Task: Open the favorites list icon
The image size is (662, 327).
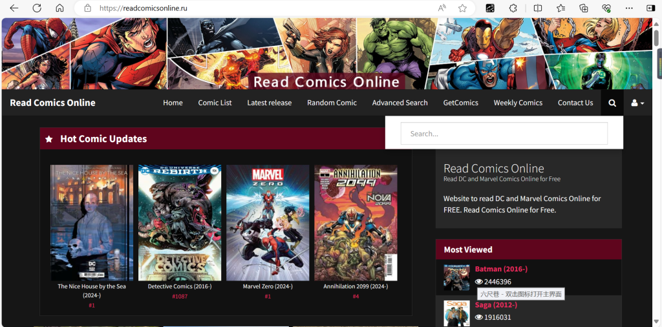Action: [x=561, y=8]
